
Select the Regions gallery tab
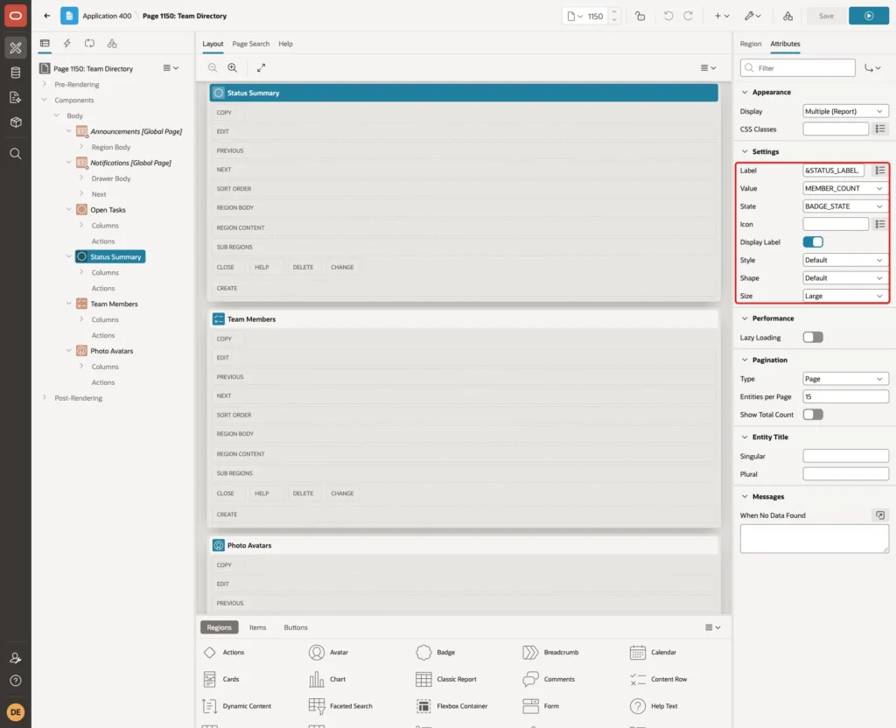coord(219,627)
